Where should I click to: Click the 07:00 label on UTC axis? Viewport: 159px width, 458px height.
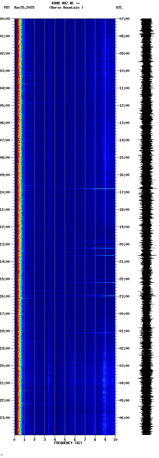click(x=124, y=19)
